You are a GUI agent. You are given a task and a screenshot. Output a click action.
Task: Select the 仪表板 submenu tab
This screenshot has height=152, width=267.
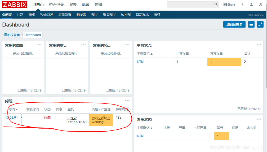[7, 15]
